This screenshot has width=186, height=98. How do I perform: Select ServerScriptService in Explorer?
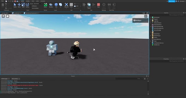click(x=159, y=29)
